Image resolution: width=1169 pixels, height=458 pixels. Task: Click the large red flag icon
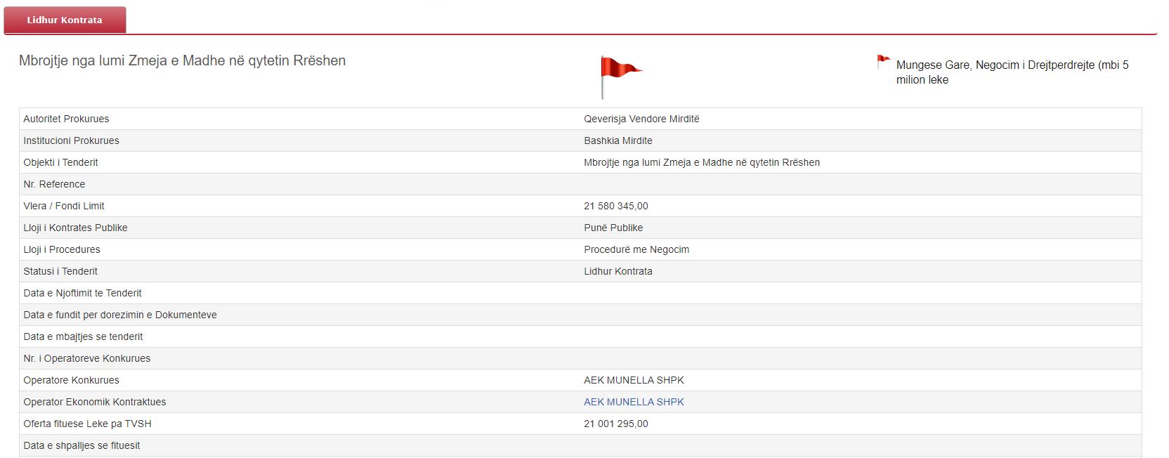pos(621,77)
